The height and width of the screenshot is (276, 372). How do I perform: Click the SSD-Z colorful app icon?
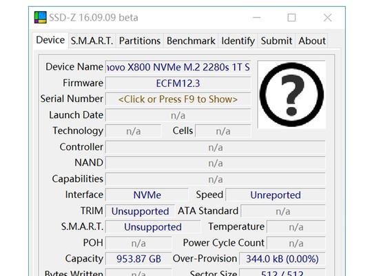pos(41,17)
